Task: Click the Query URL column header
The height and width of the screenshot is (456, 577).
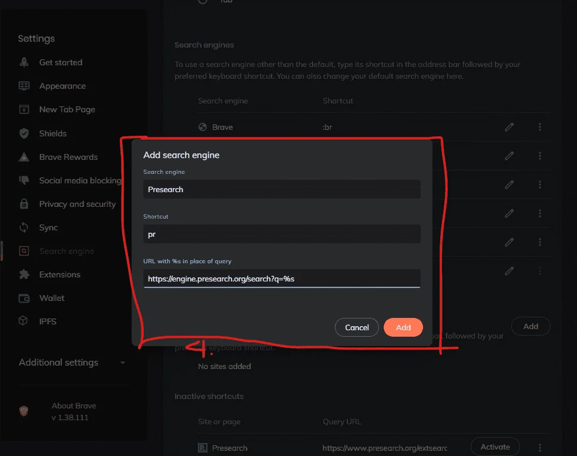Action: pos(342,422)
